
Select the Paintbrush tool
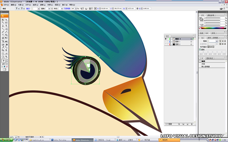(x=3, y=32)
